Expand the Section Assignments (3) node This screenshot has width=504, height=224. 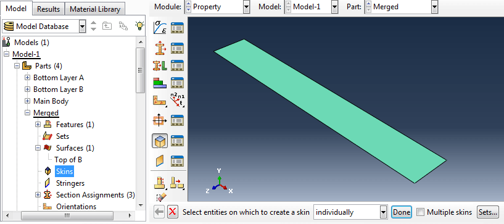pyautogui.click(x=38, y=195)
